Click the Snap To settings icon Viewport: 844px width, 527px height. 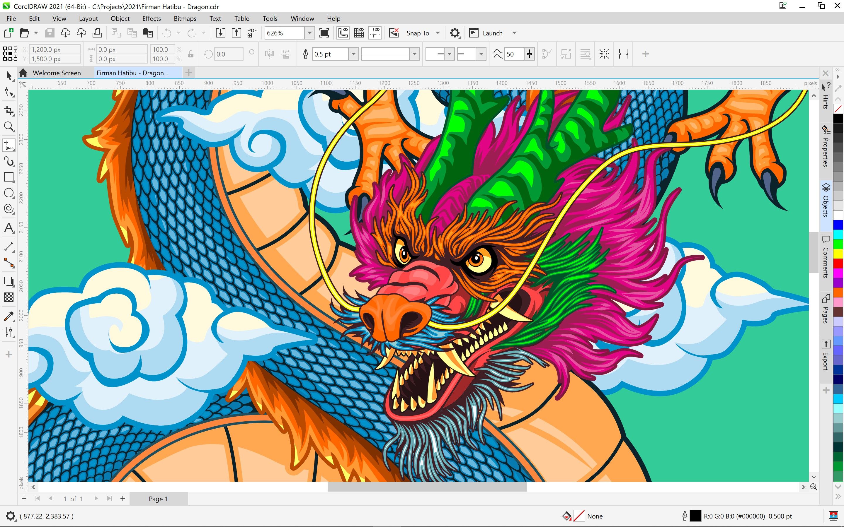click(x=455, y=33)
